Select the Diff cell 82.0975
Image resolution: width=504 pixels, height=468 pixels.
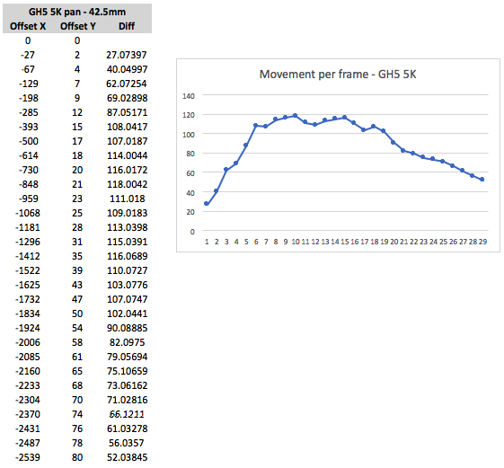pyautogui.click(x=127, y=342)
